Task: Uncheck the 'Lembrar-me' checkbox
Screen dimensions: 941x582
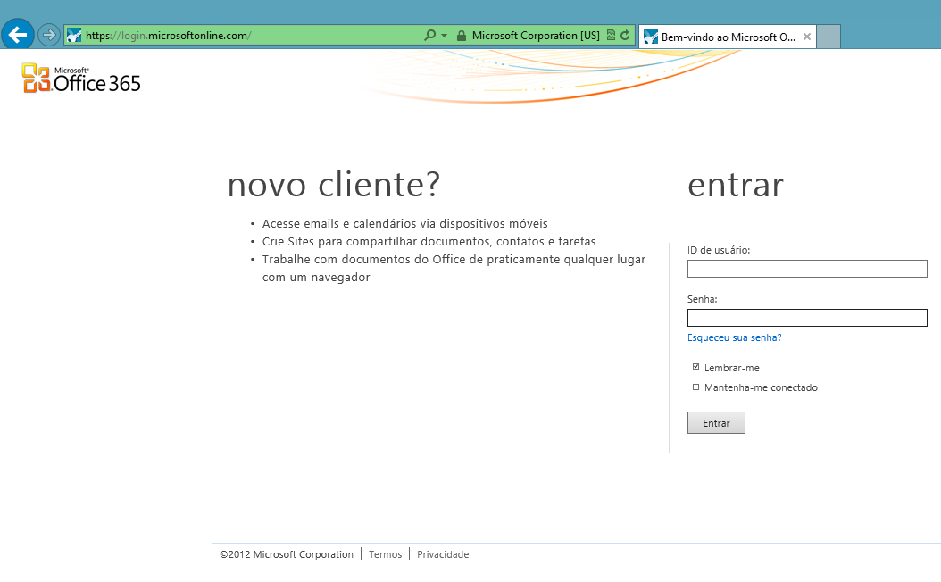Action: point(696,367)
